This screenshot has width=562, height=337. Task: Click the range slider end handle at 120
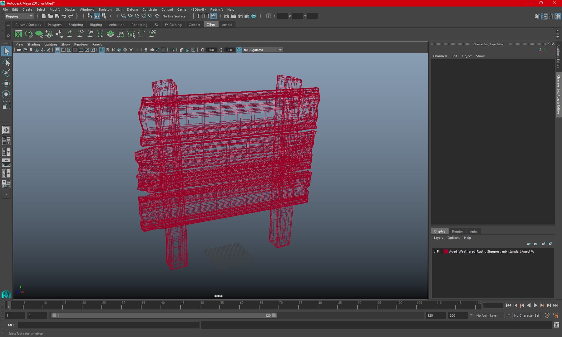click(x=274, y=315)
